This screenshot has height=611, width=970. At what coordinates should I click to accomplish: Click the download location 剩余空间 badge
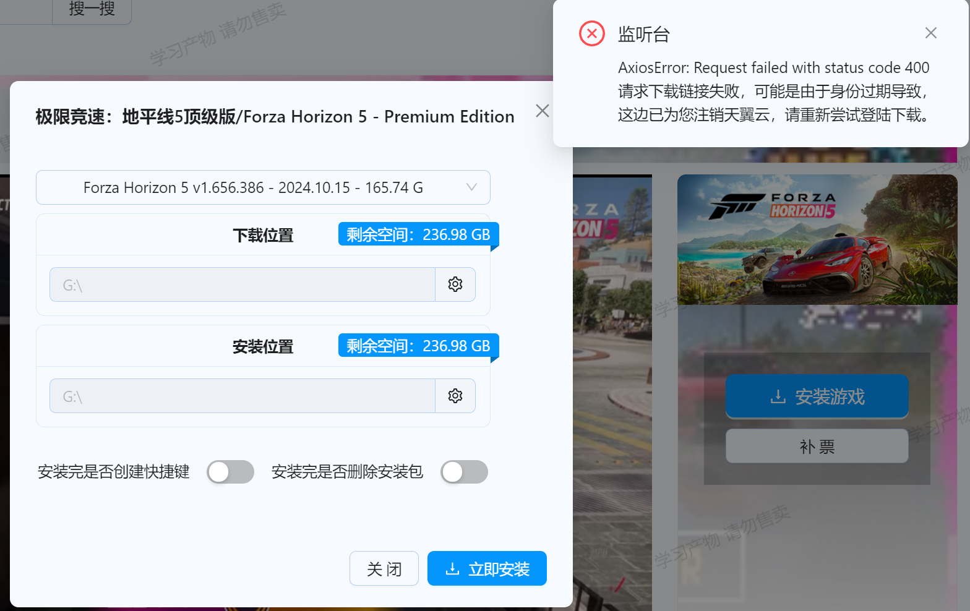point(418,234)
